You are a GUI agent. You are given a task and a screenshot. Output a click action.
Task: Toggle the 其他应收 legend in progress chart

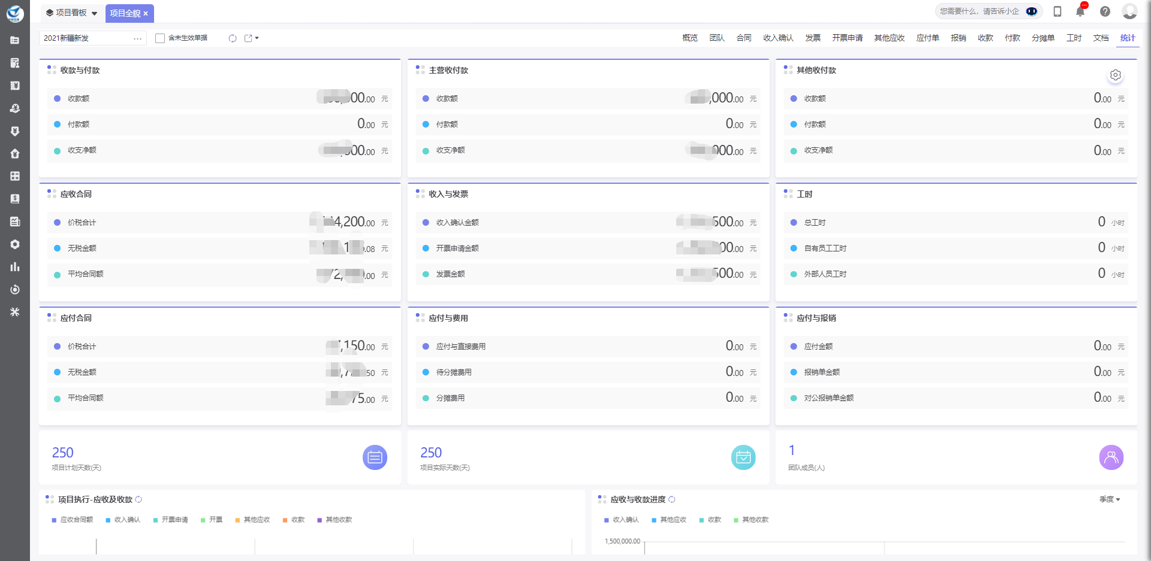(669, 520)
